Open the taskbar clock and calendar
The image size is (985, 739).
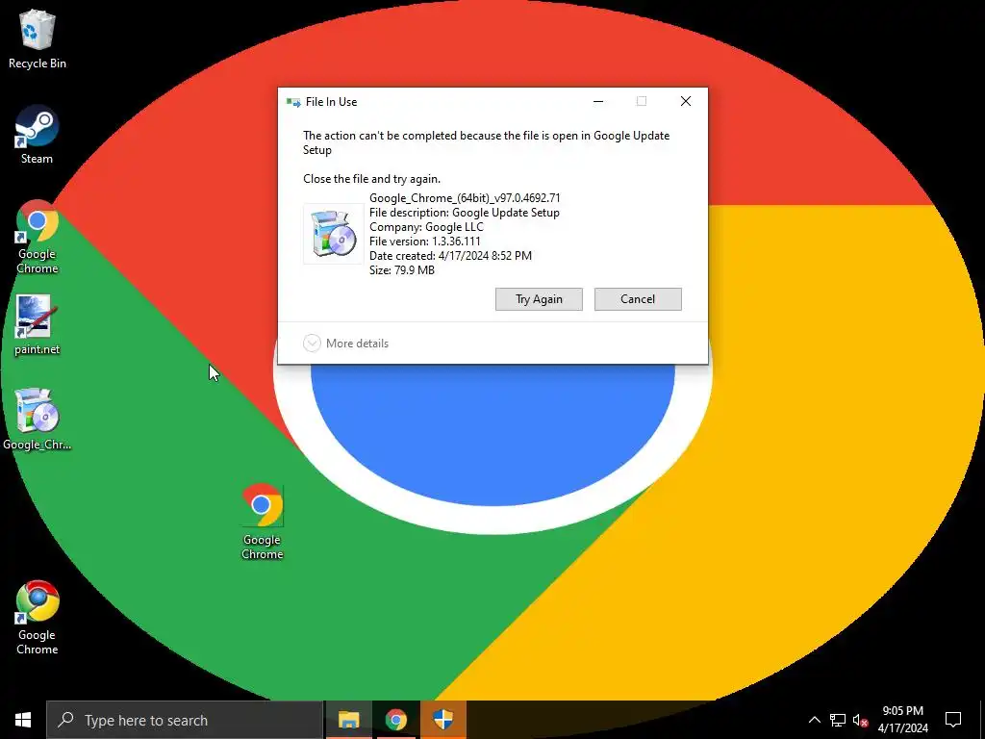point(902,720)
